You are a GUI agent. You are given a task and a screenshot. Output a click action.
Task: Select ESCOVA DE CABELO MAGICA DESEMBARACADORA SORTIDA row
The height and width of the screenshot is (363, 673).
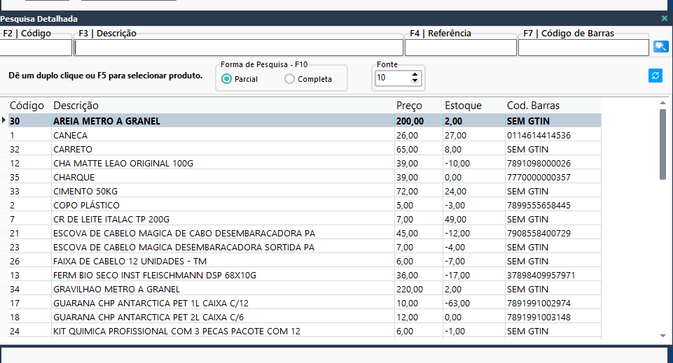click(305, 248)
